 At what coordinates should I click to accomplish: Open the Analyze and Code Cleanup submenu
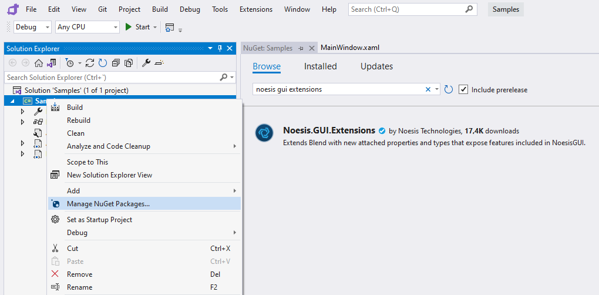144,146
